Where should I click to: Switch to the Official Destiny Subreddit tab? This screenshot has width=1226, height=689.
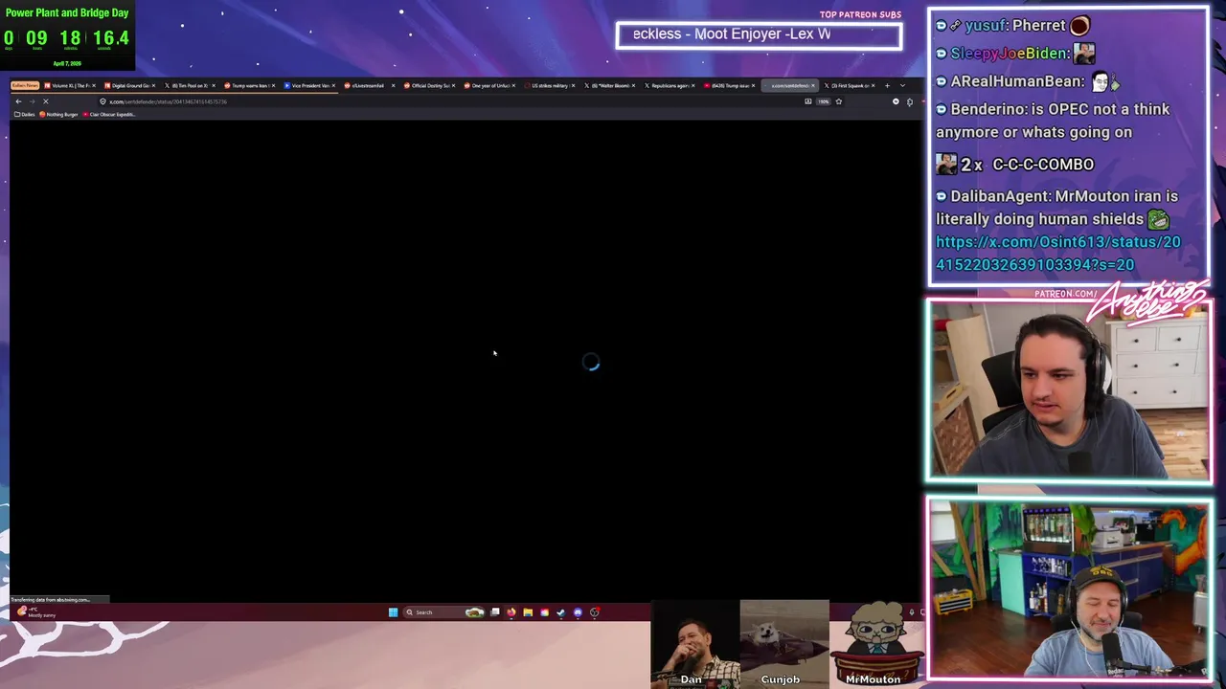point(428,85)
